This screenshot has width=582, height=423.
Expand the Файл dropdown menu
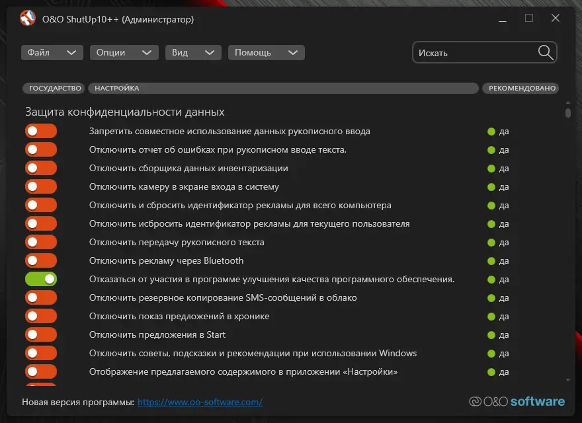click(52, 53)
